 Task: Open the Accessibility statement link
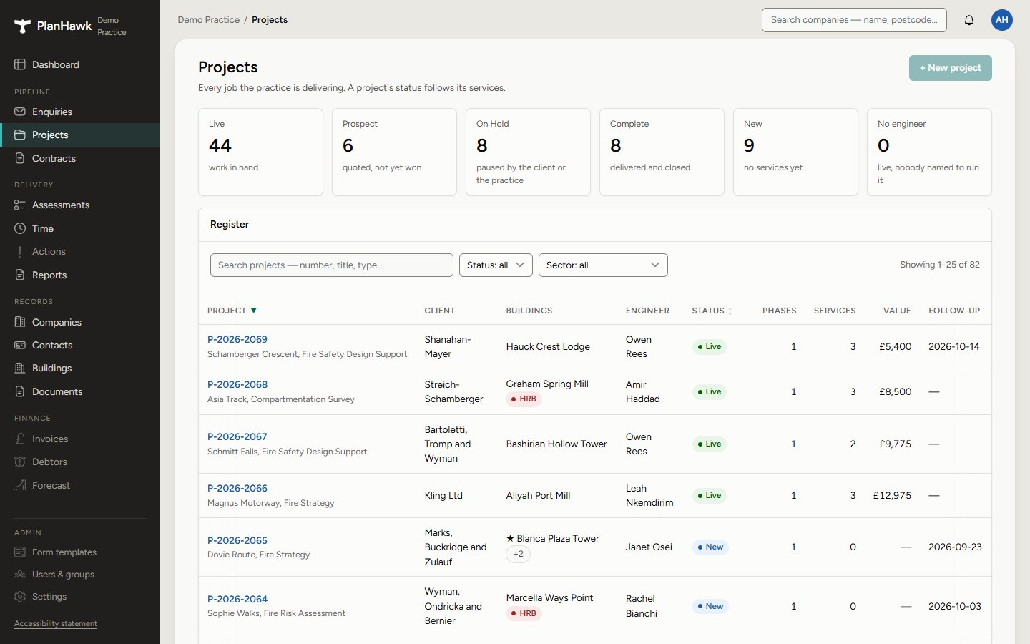56,623
